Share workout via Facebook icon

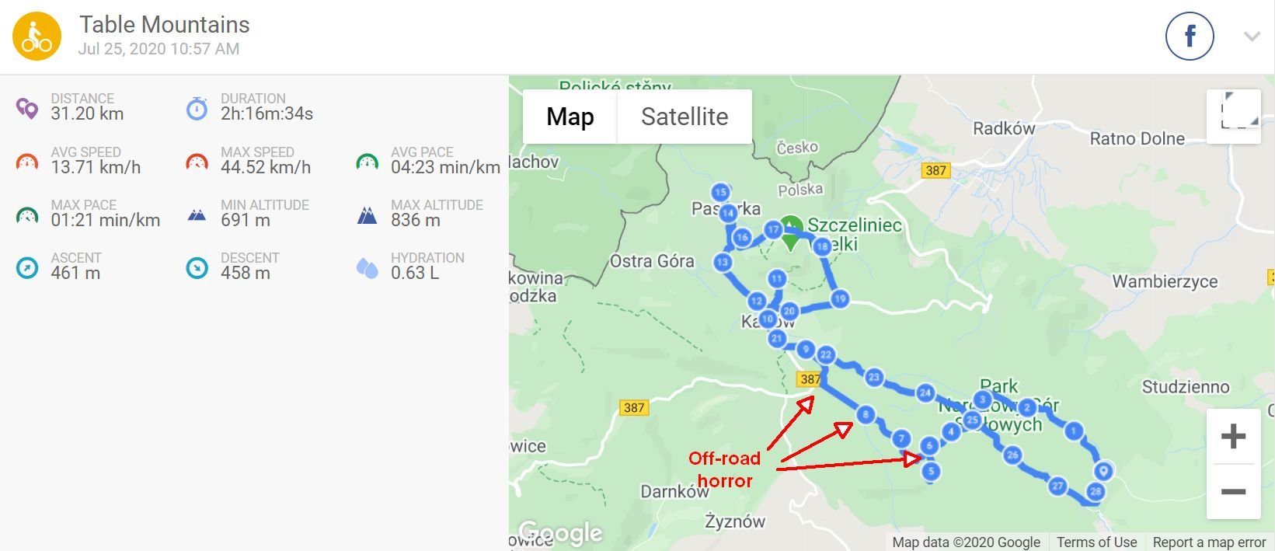point(1190,37)
